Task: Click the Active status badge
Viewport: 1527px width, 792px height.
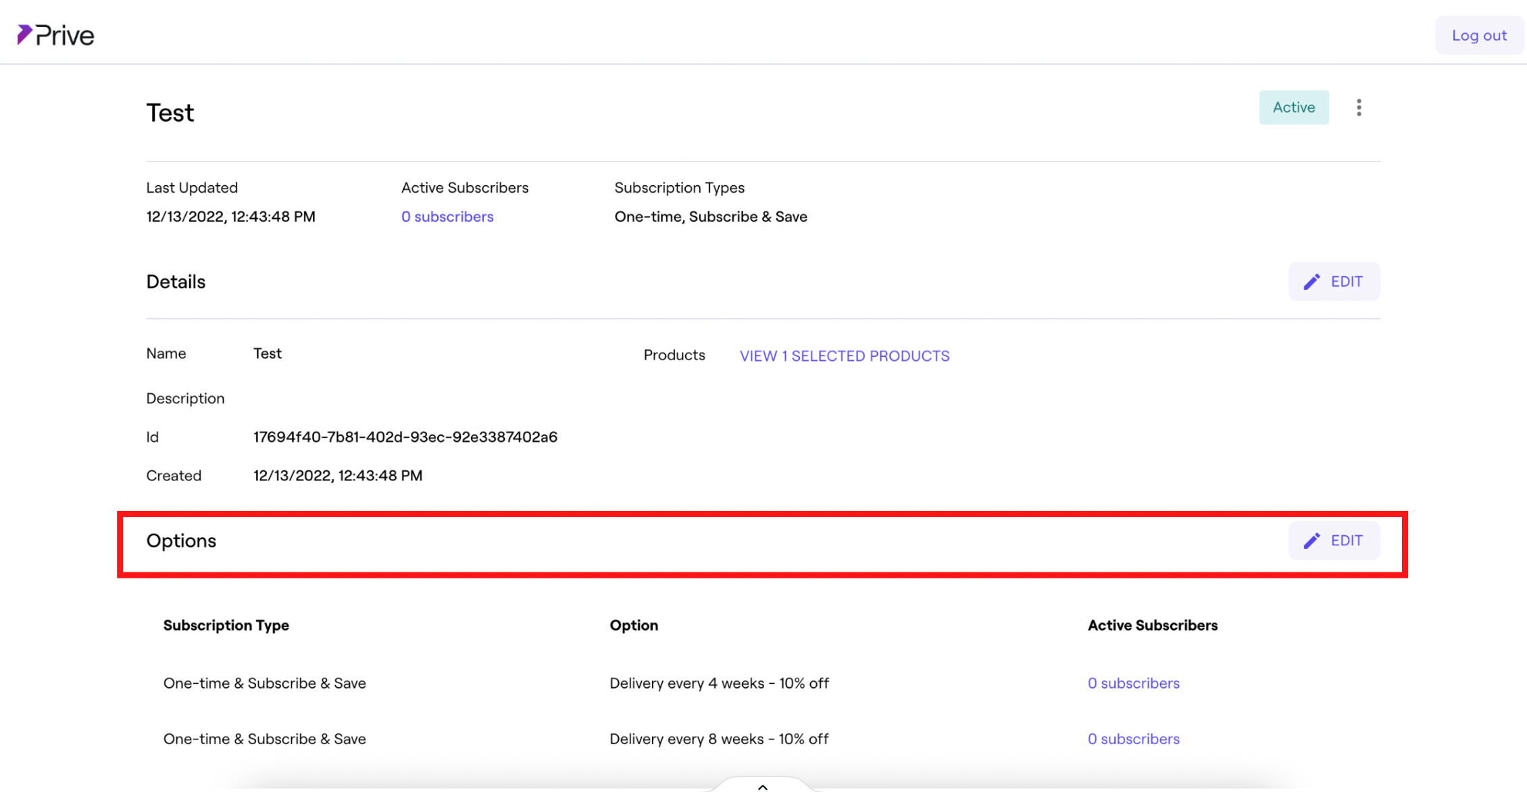Action: (1293, 107)
